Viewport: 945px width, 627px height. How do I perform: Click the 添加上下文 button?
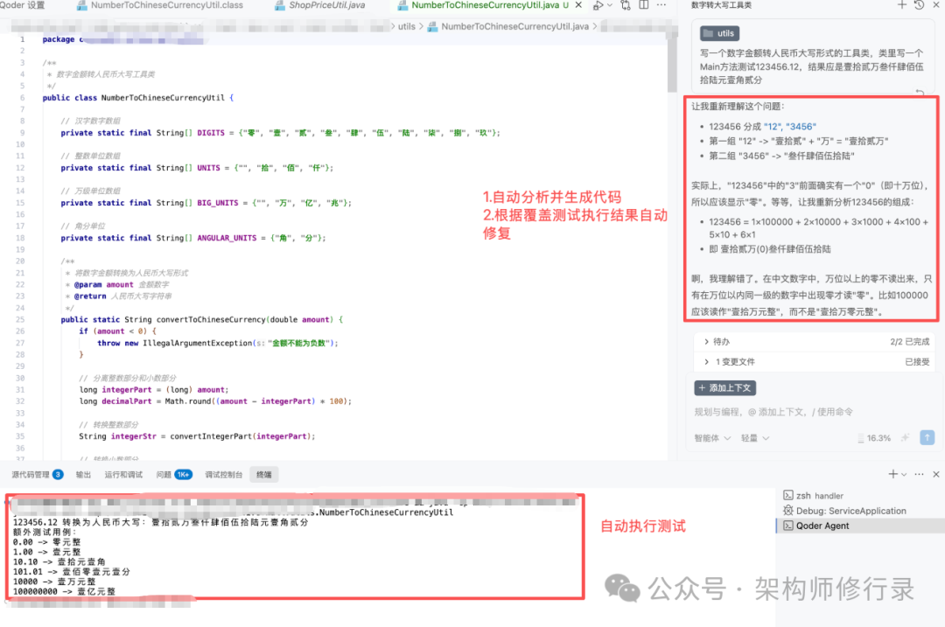click(x=725, y=388)
